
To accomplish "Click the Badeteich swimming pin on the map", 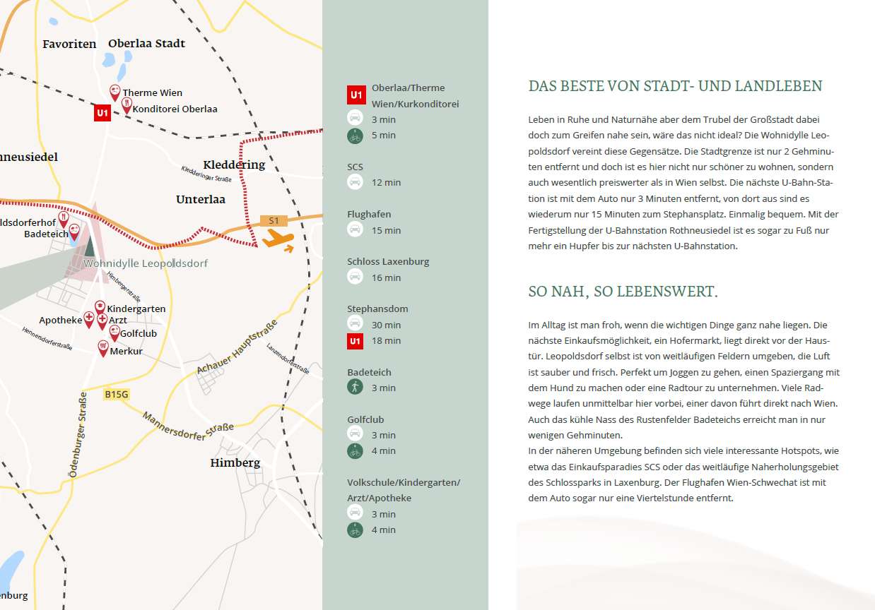I will click(x=74, y=232).
